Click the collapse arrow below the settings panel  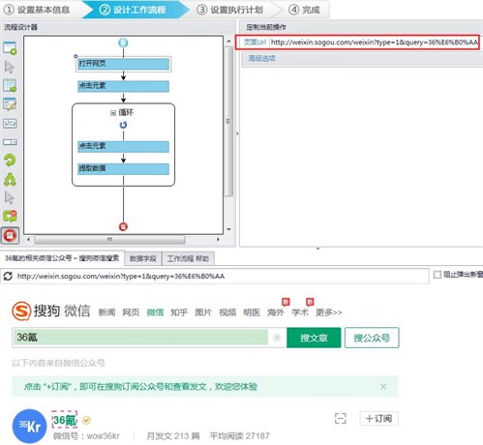point(317,249)
